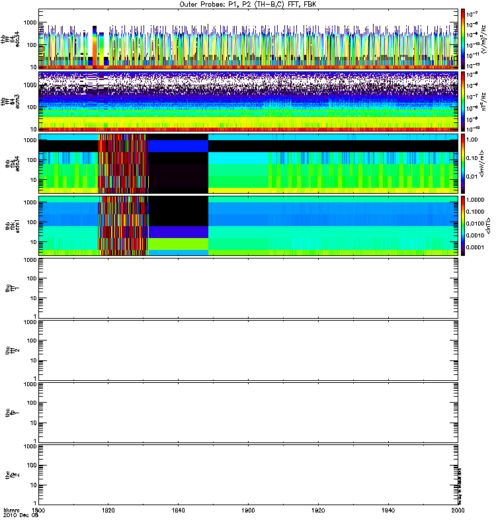The image size is (496, 529).
Task: Click the "10" y-tick of thc fb 1 panel
Action: (34, 423)
